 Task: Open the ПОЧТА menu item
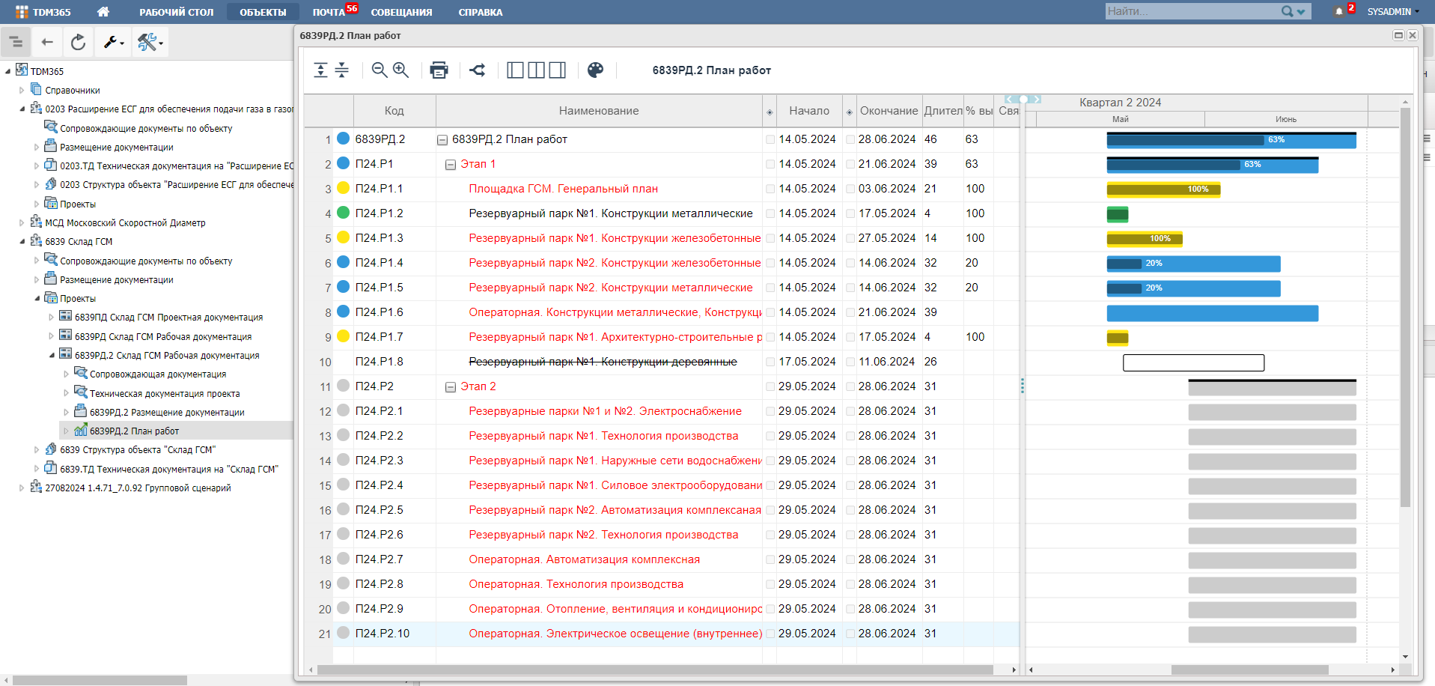click(329, 12)
